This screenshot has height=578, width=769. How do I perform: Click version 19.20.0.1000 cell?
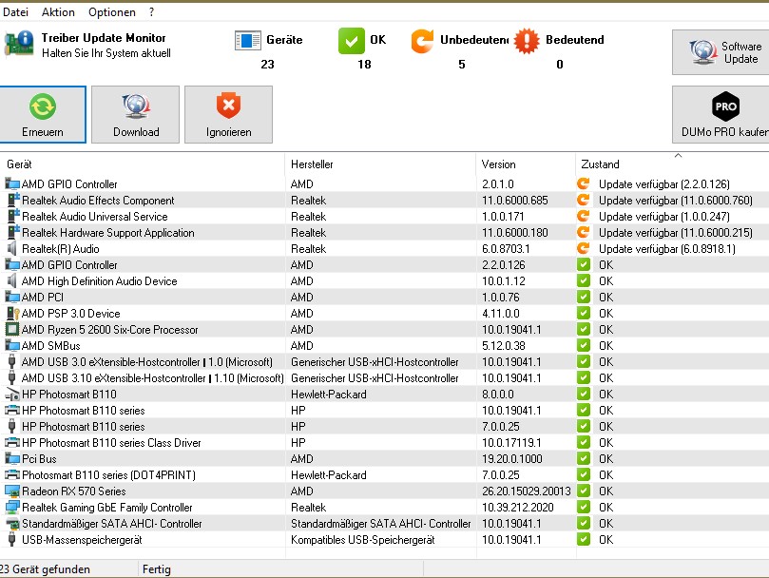(x=512, y=459)
